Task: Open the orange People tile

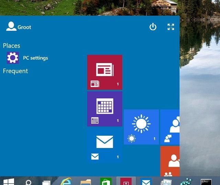Action: click(x=170, y=161)
